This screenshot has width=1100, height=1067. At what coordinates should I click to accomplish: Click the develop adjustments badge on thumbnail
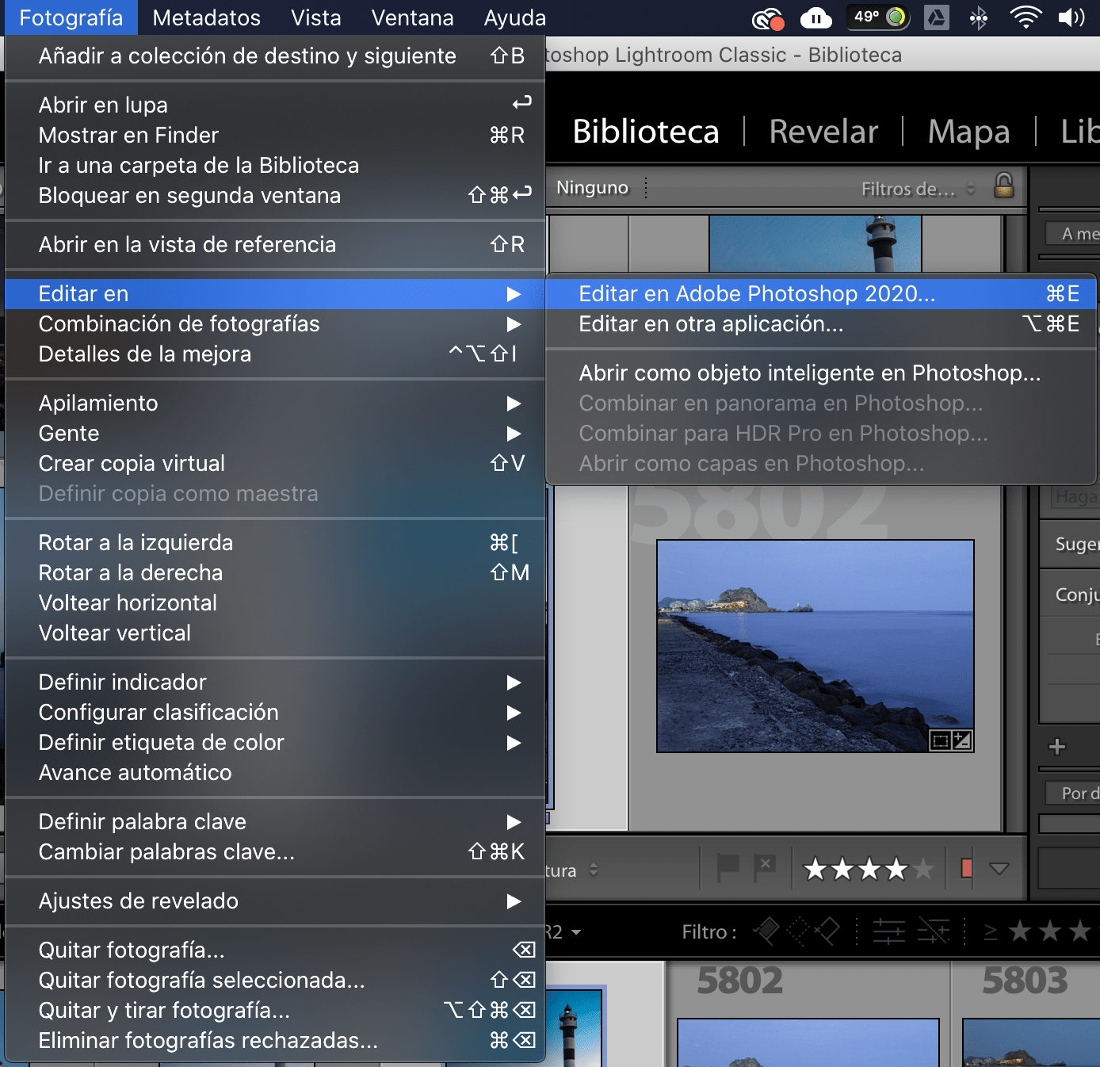pyautogui.click(x=961, y=741)
